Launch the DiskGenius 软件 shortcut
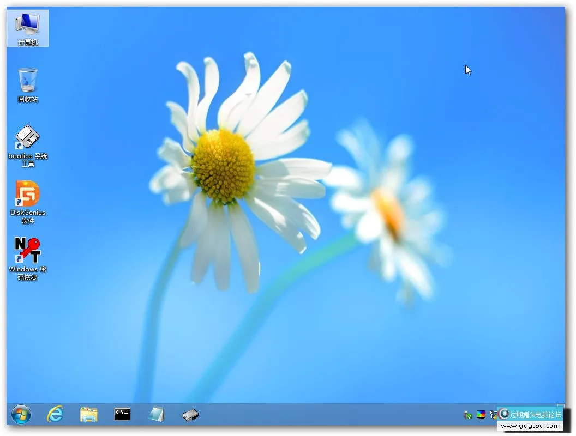 click(27, 201)
